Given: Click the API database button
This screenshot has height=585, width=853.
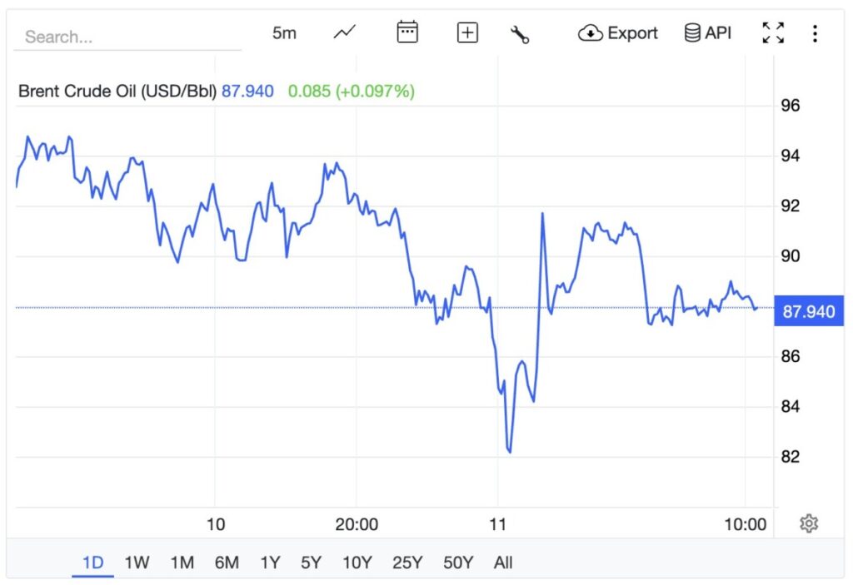Looking at the screenshot, I should point(707,33).
